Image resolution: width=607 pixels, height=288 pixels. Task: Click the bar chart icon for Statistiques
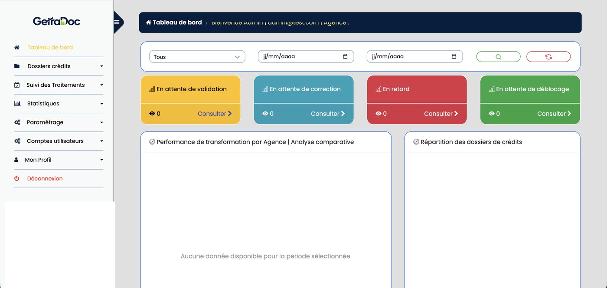coord(17,104)
